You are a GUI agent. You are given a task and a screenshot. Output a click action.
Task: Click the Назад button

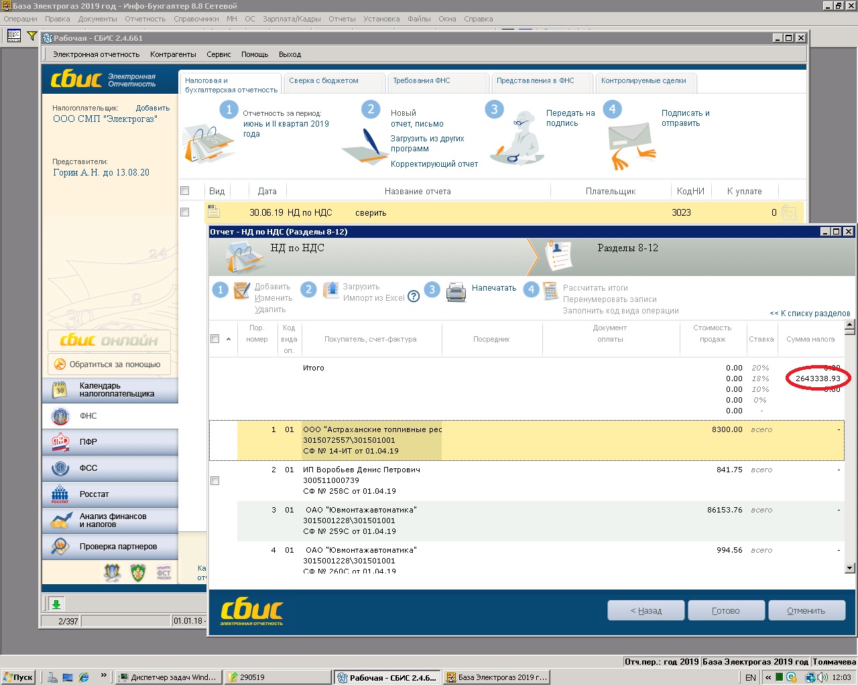click(646, 611)
